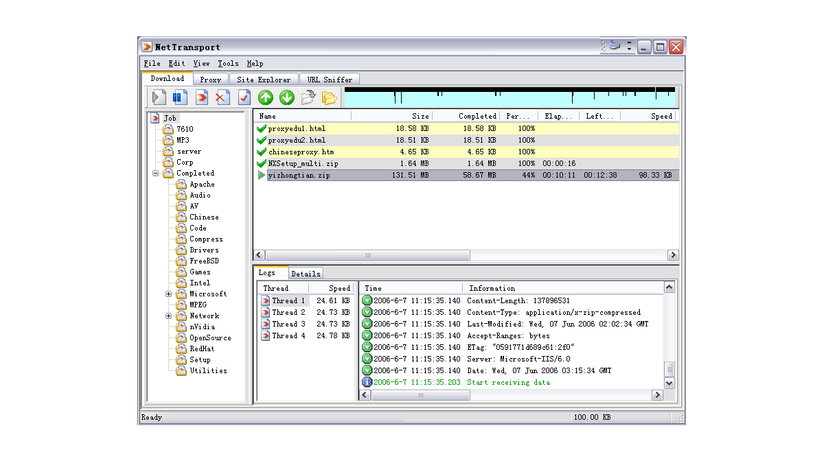The image size is (824, 463).
Task: Switch to the Details tab
Action: [x=306, y=272]
